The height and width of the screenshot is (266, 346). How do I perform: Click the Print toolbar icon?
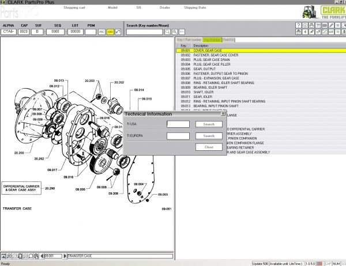311,25
